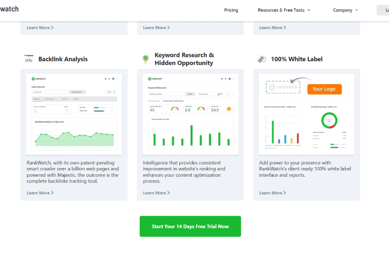The width and height of the screenshot is (389, 258).
Task: Open the Pricing page
Action: 231,10
